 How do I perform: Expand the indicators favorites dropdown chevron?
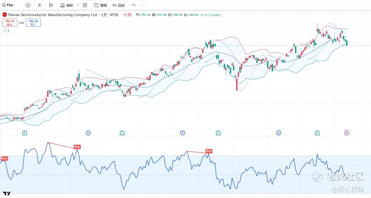click(x=78, y=5)
